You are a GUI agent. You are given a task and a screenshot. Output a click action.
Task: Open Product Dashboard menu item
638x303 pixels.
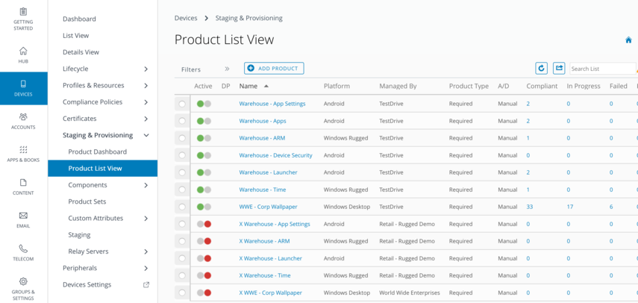coord(98,151)
